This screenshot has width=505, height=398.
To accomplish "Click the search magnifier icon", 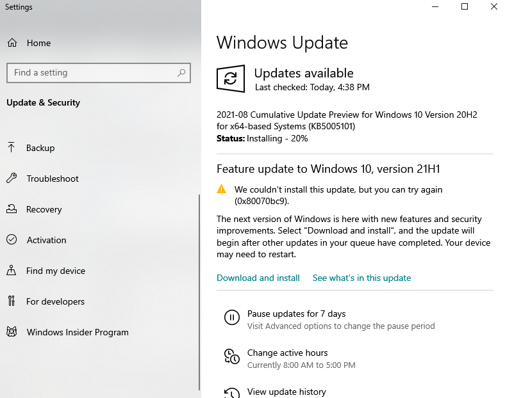I will [x=181, y=73].
